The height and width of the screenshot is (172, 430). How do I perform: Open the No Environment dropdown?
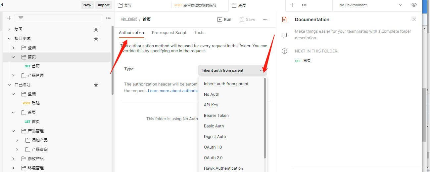(370, 5)
